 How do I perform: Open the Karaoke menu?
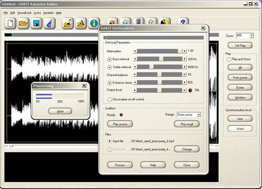[48, 13]
